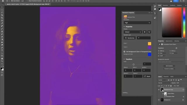187x105 pixels.
Task: Select the Lasso tool
Action: (x=2, y=12)
